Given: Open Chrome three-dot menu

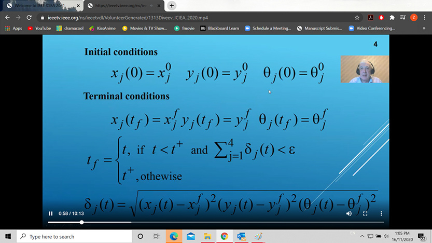Looking at the screenshot, I should coord(425,18).
